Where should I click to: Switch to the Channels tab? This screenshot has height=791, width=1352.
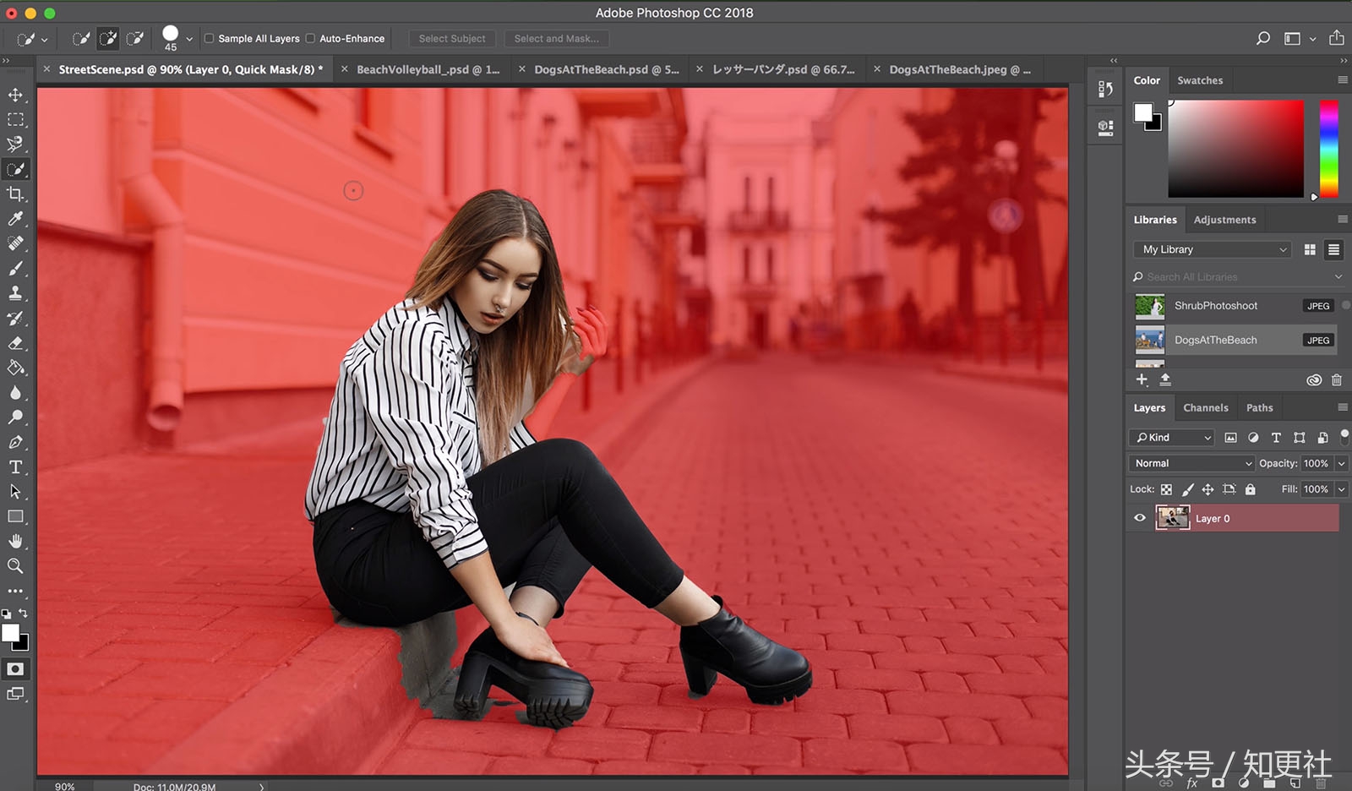click(x=1205, y=407)
